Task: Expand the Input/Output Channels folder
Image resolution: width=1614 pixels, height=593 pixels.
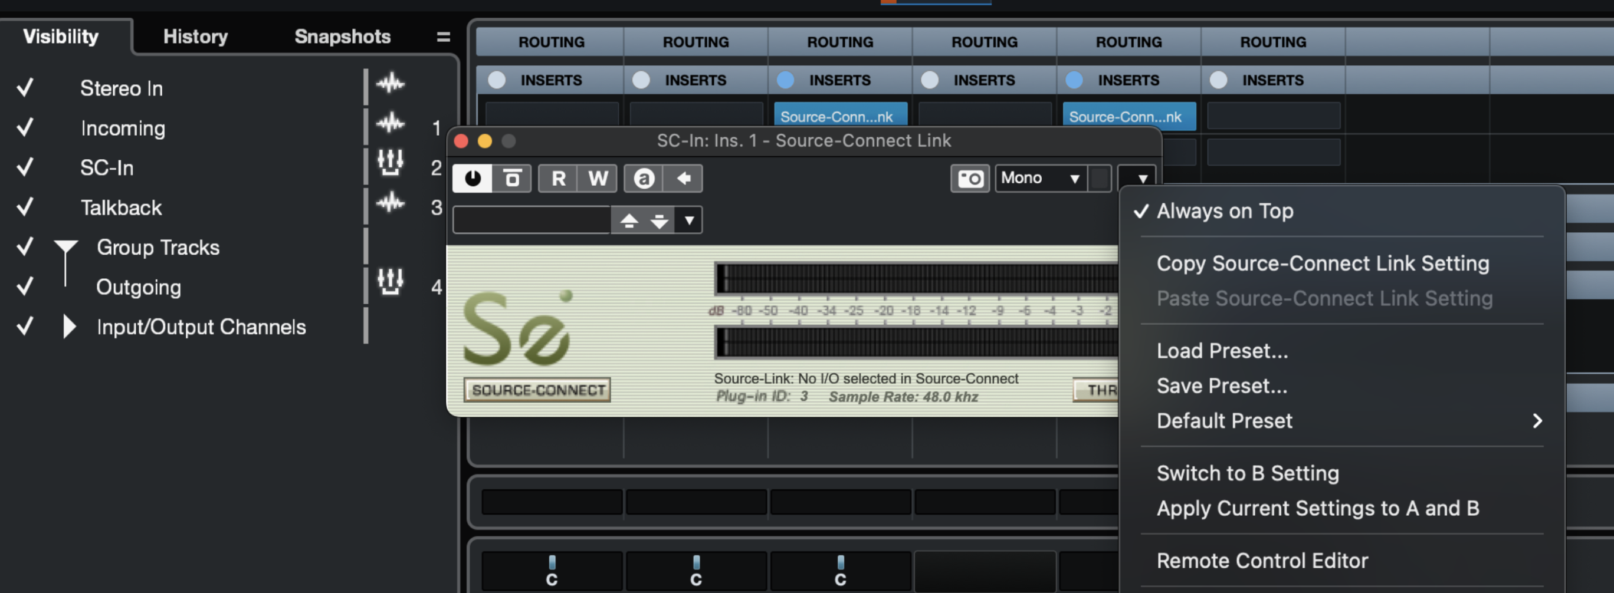Action: point(69,326)
